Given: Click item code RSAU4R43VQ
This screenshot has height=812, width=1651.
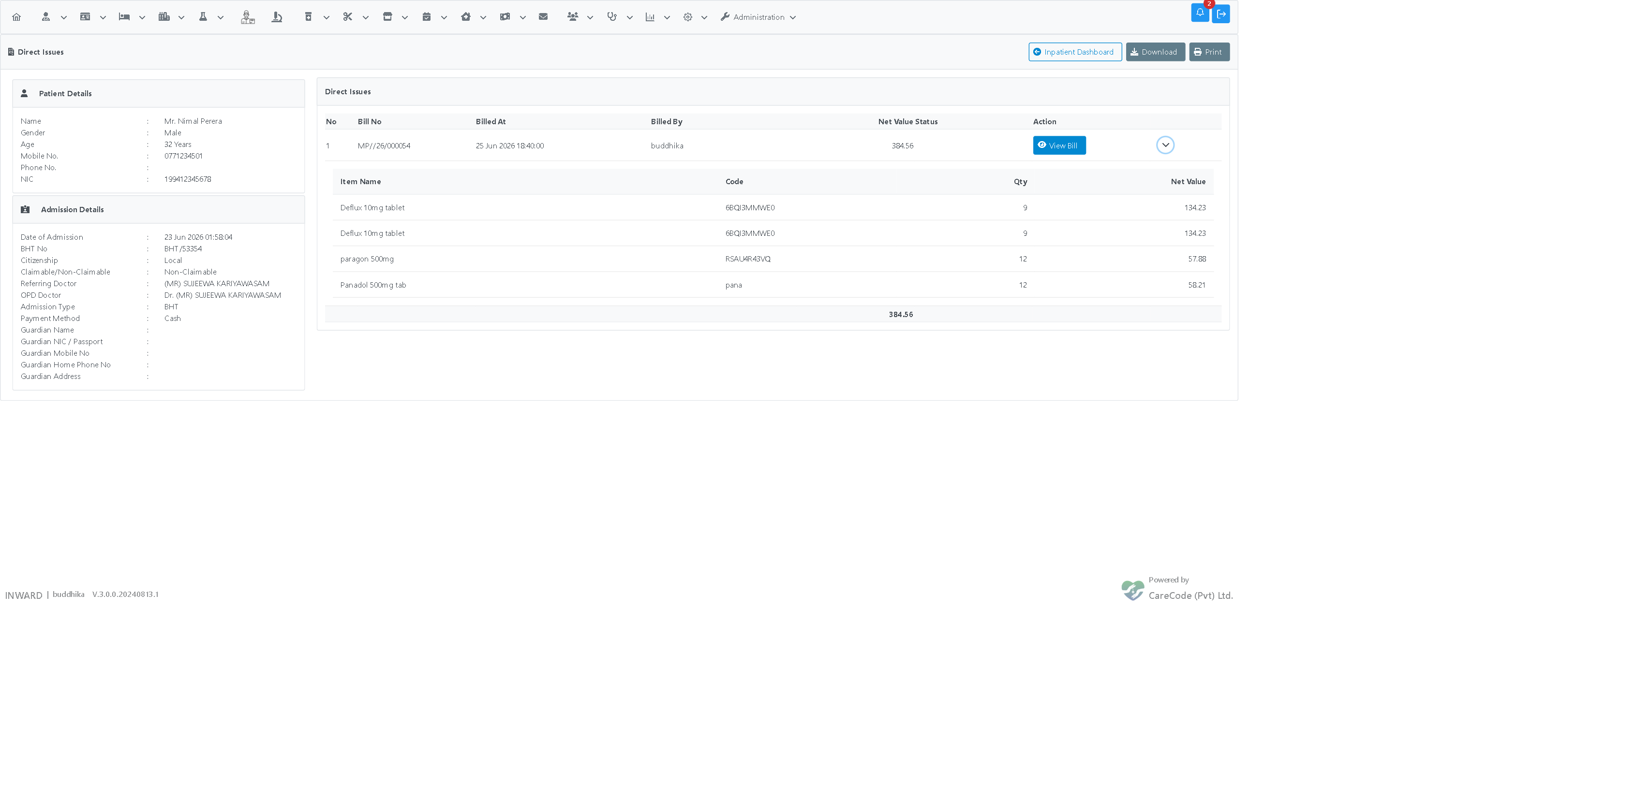Looking at the screenshot, I should [748, 260].
